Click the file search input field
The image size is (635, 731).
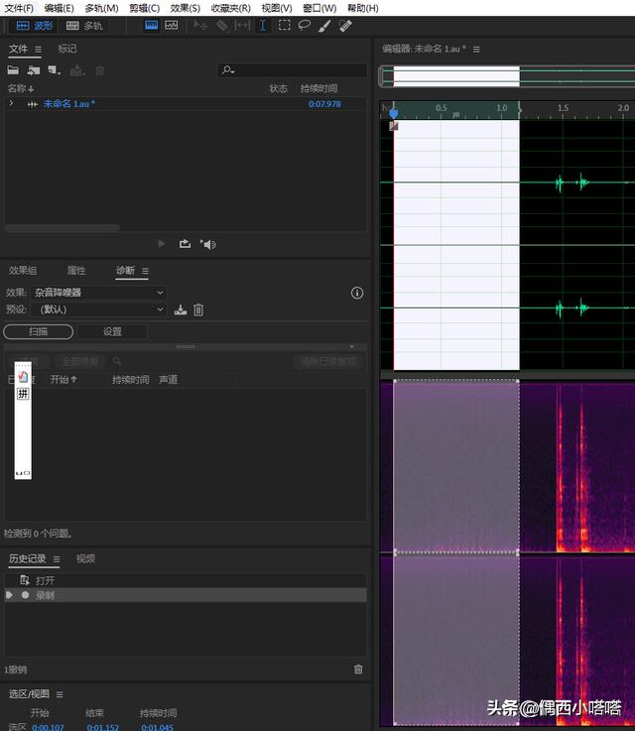pos(298,70)
